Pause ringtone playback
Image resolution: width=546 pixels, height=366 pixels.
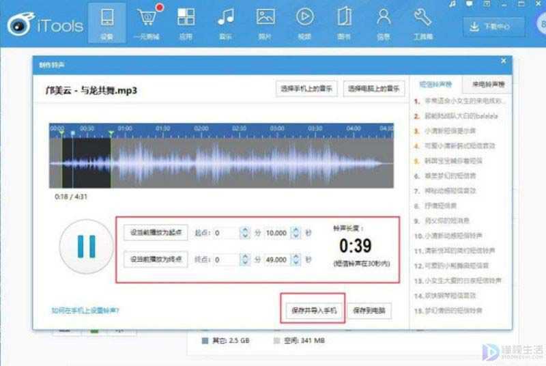[87, 247]
